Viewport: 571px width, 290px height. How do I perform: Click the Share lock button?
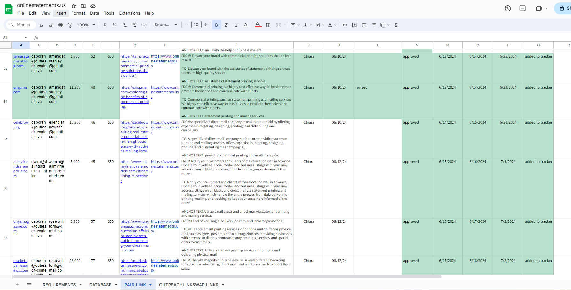pos(564,8)
